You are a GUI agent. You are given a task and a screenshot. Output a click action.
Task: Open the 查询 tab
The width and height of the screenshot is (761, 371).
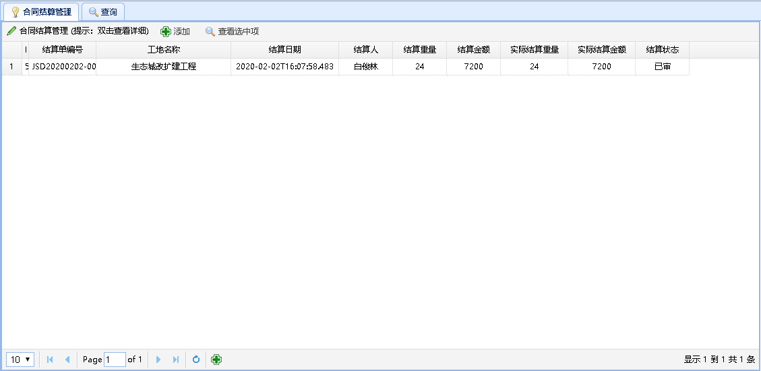click(103, 11)
